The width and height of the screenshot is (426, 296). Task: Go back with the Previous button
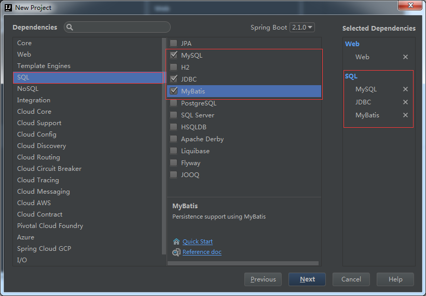(263, 279)
